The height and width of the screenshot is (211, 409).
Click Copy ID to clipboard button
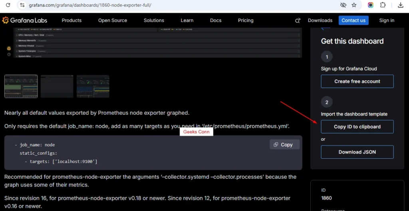357,127
